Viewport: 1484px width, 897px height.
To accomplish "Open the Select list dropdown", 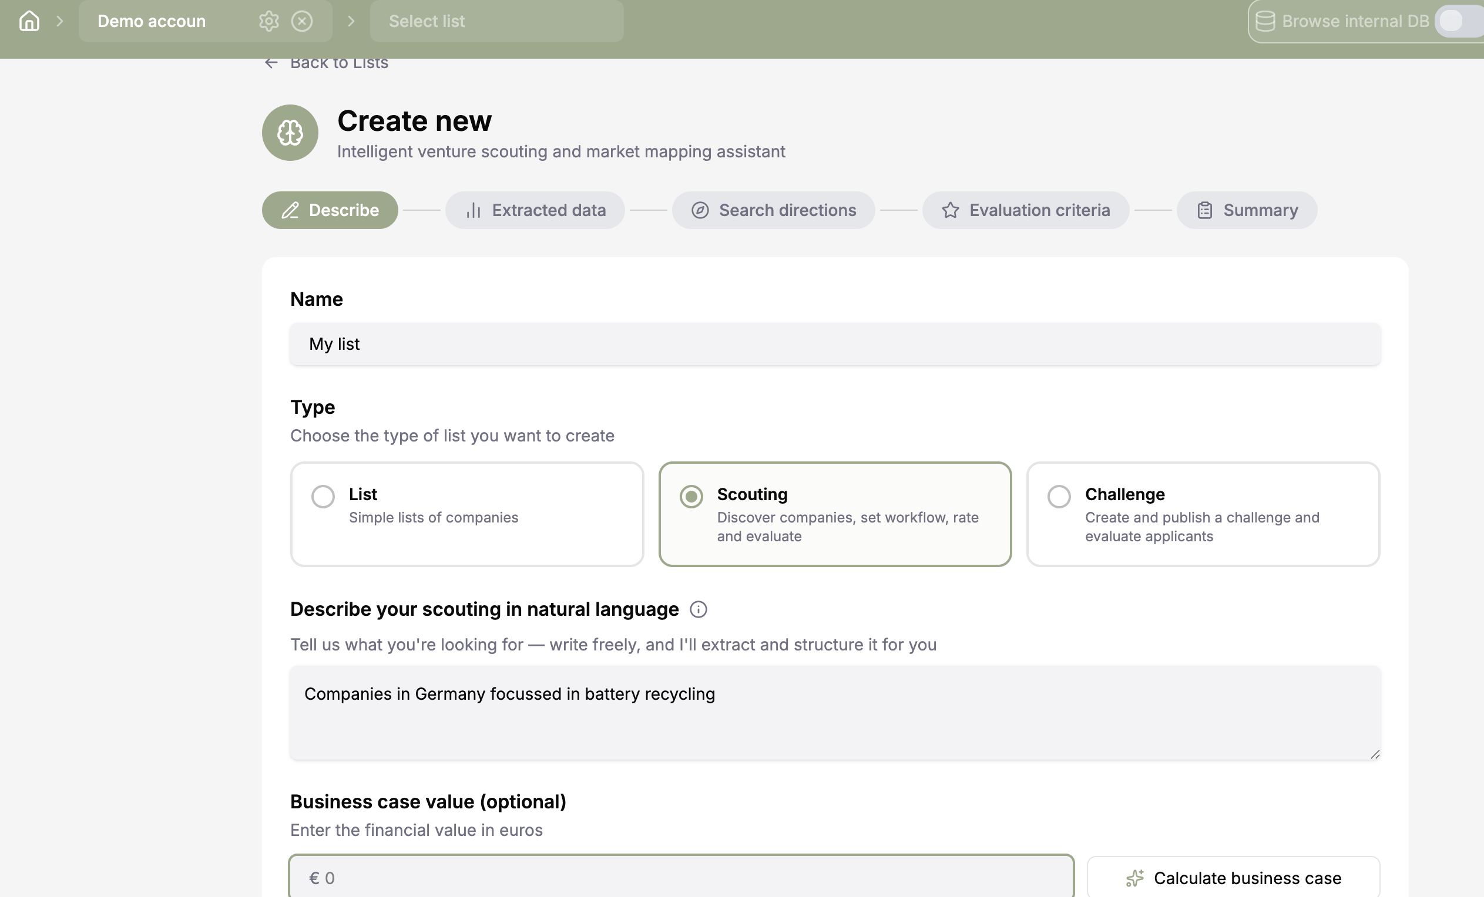I will point(496,21).
